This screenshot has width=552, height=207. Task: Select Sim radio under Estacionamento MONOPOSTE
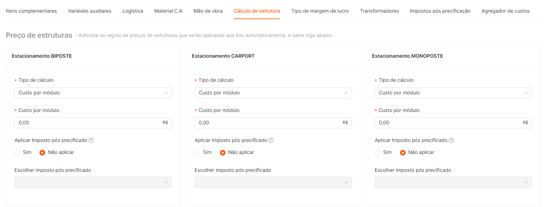pos(377,153)
